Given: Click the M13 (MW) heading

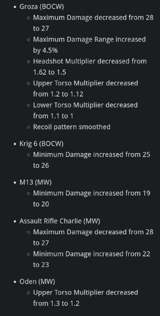Looking at the screenshot, I should [35, 182].
